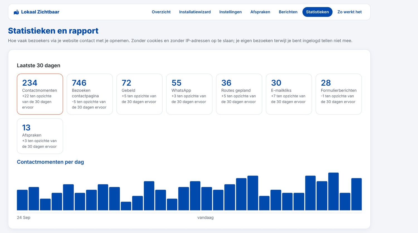The height and width of the screenshot is (233, 418).
Task: Select the active Statistieken tab
Action: (317, 12)
